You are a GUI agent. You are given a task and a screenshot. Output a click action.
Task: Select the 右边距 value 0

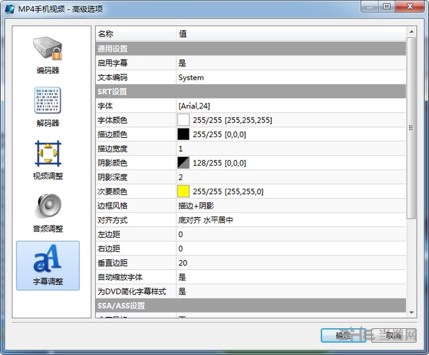pos(181,248)
